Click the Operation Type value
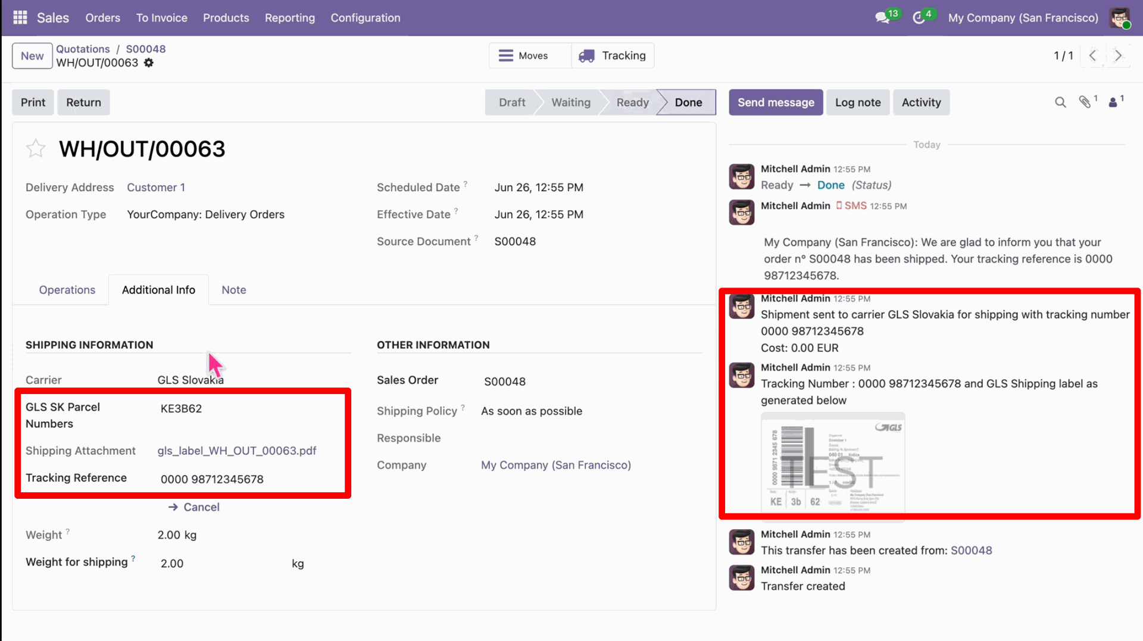This screenshot has height=641, width=1143. click(x=205, y=214)
